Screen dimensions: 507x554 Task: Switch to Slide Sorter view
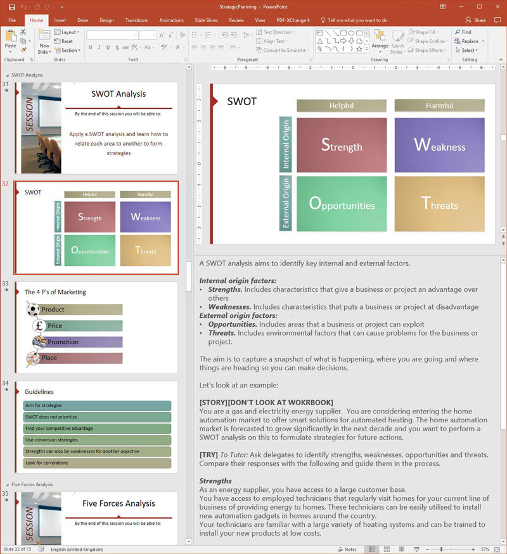[387, 549]
